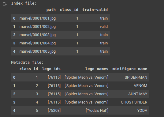Click the [76115] cell in GHOST SPIDER row
The image size is (164, 117).
click(54, 102)
